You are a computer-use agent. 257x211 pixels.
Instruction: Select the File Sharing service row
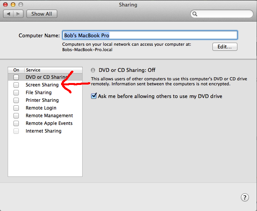tap(45, 93)
